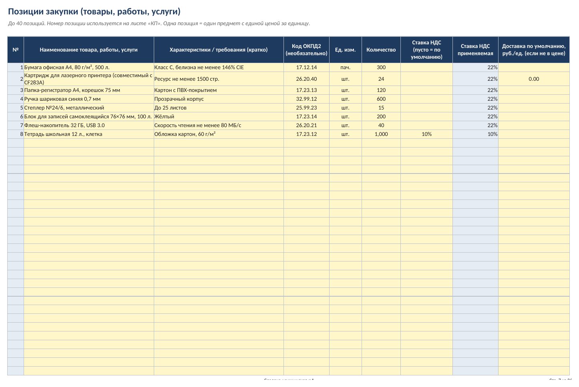Click the 'Флеш-накопитель 32 ГБ' name cell
Image resolution: width=579 pixels, height=387 pixels.
click(x=89, y=125)
